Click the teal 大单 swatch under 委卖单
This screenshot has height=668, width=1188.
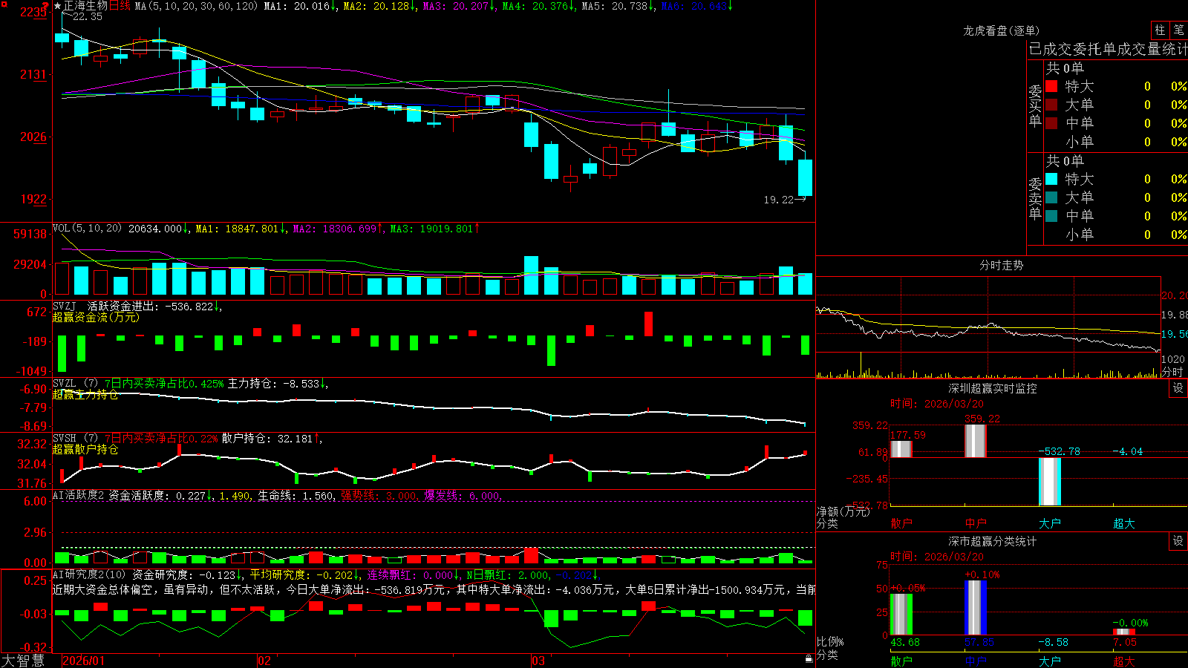(x=1051, y=197)
